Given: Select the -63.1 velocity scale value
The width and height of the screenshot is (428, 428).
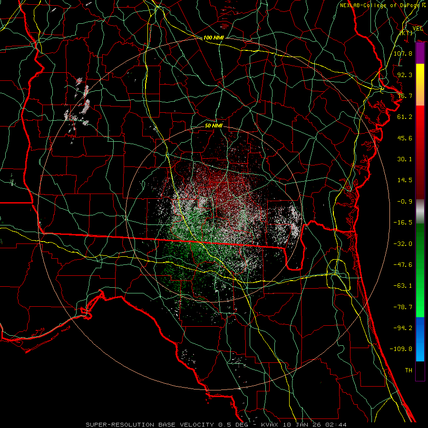Looking at the screenshot, I should [403, 286].
